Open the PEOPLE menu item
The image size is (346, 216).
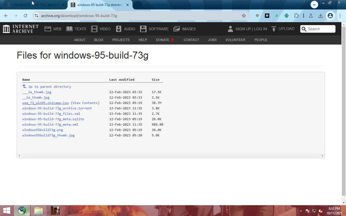(261, 40)
